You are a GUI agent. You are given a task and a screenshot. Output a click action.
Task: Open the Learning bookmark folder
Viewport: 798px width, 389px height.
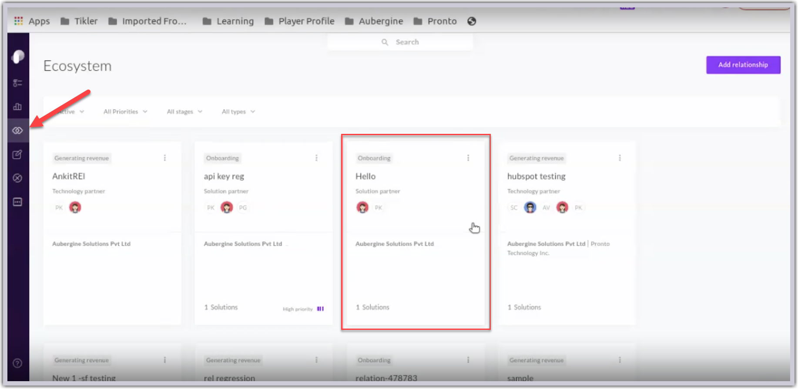(x=228, y=21)
